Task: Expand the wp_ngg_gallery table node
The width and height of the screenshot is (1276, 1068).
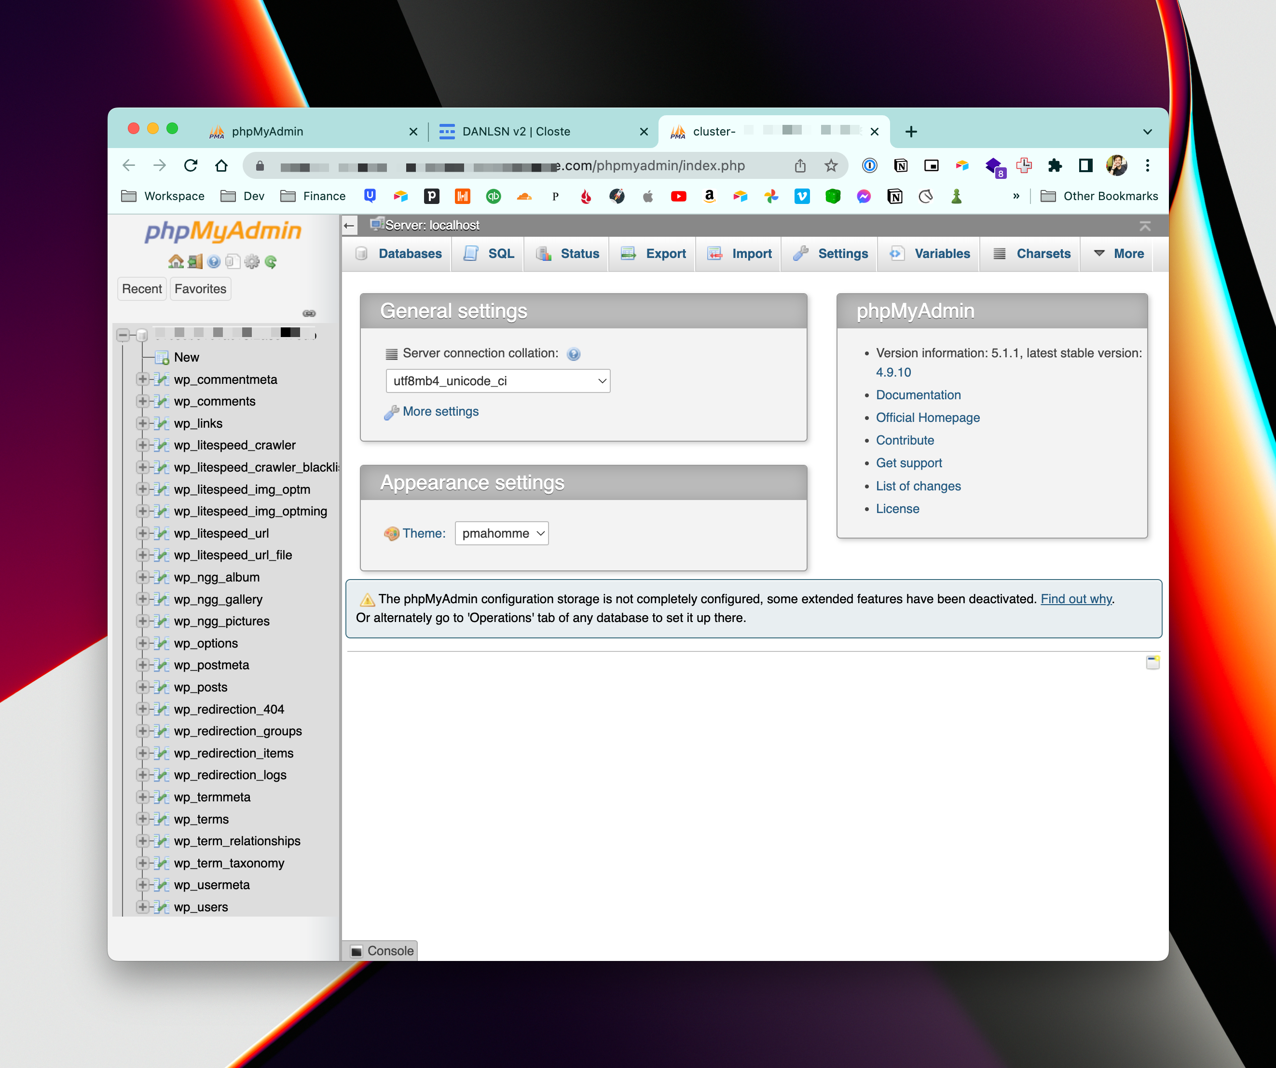Action: (x=142, y=599)
